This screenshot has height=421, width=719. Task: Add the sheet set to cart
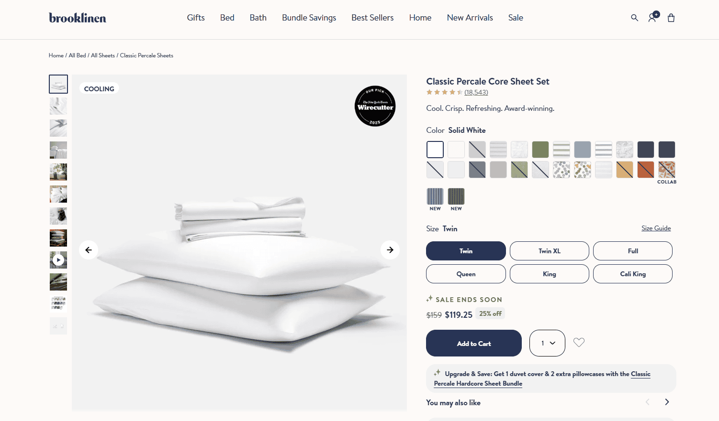tap(474, 343)
